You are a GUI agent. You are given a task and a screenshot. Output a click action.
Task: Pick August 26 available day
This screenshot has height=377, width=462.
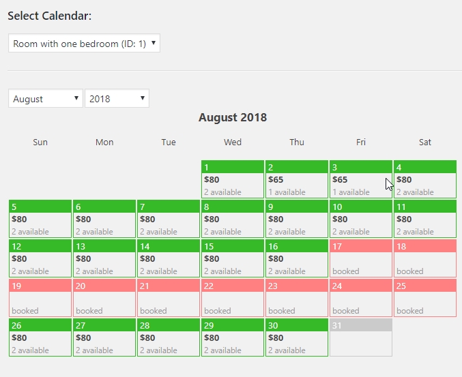(40, 337)
